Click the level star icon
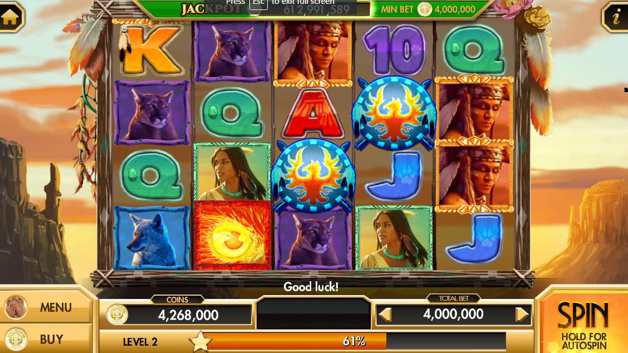 coord(200,341)
